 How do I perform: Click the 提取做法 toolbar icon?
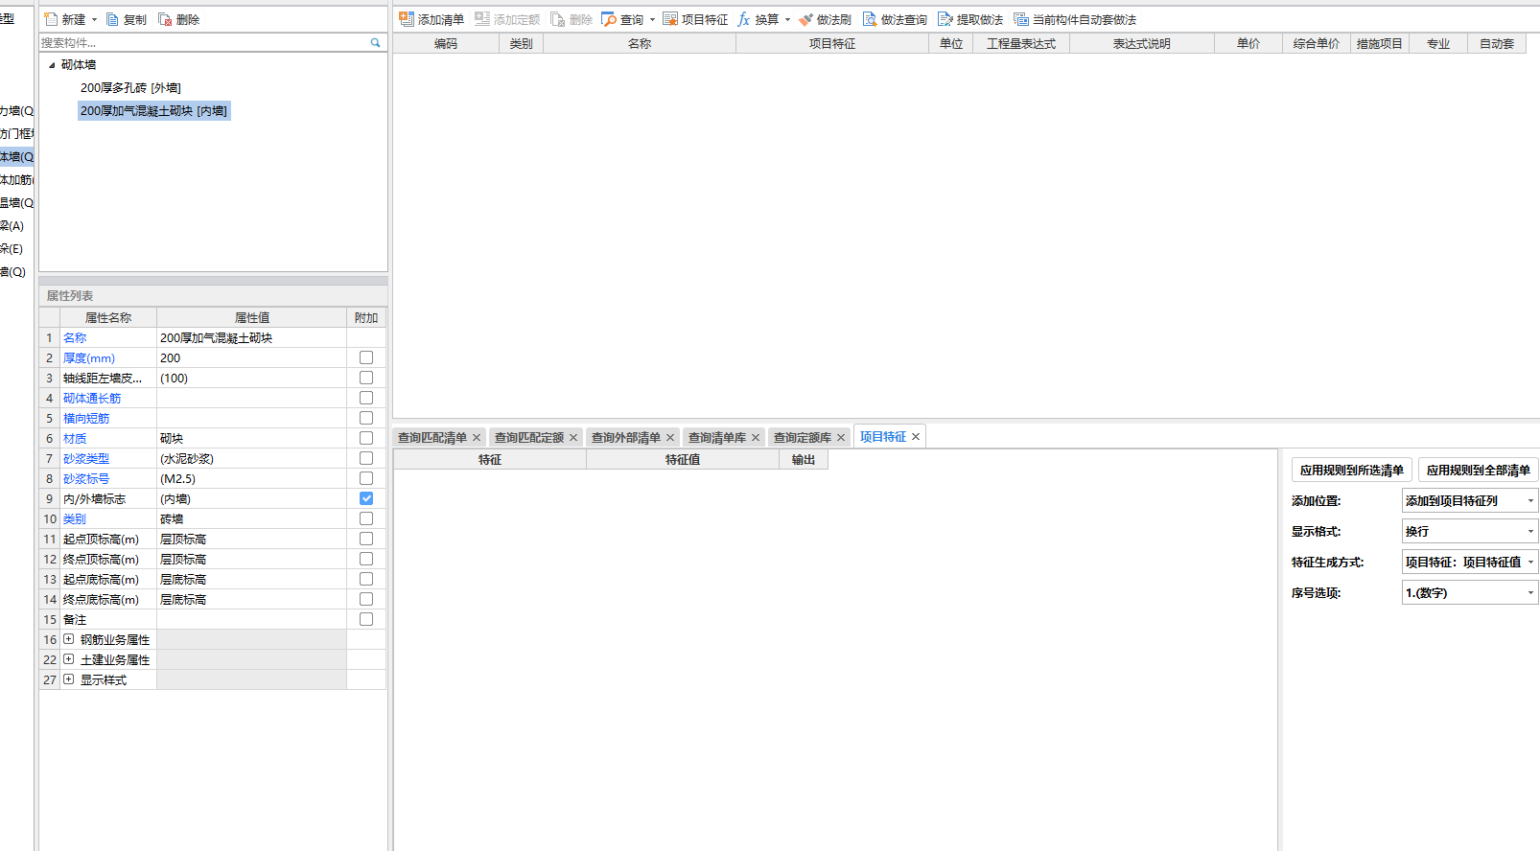tap(945, 19)
